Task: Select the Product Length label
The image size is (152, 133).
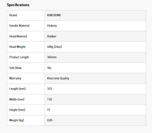Action: coord(19,57)
